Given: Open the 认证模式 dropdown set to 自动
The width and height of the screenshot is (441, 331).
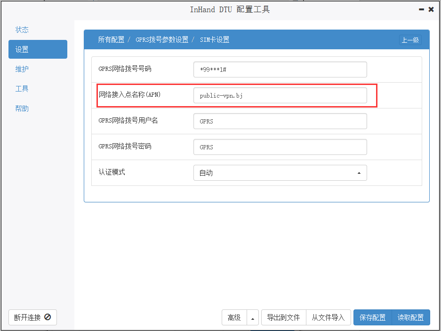Looking at the screenshot, I should tap(280, 173).
